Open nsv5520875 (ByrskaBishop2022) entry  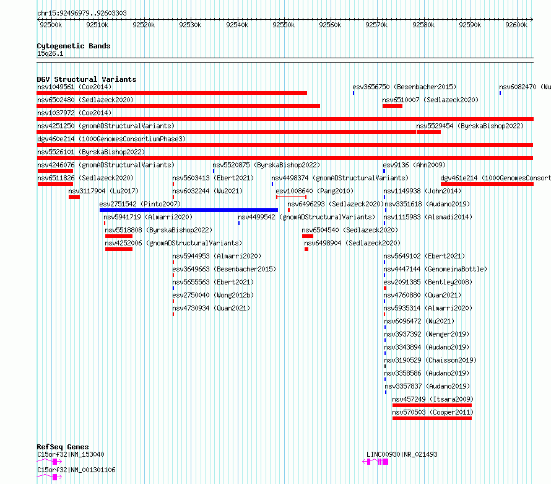click(x=266, y=165)
